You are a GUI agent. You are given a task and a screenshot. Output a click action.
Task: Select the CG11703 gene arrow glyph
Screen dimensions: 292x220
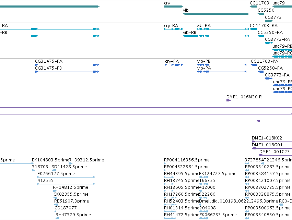[x=254, y=7]
